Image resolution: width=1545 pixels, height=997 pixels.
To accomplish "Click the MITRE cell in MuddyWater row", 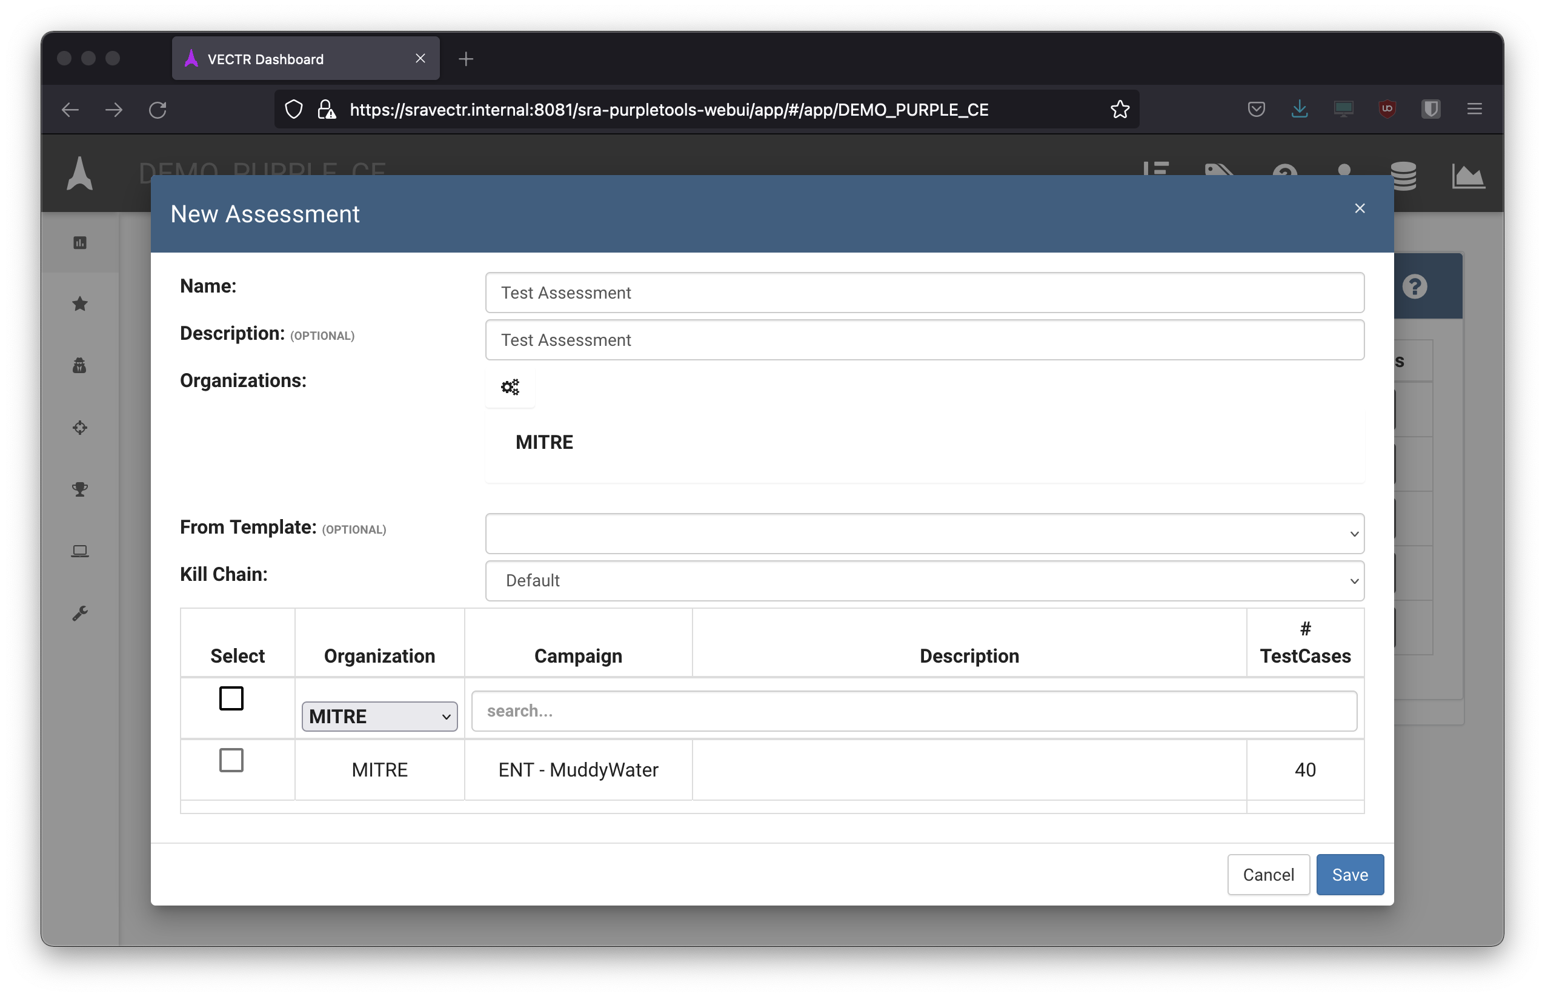I will [x=379, y=770].
